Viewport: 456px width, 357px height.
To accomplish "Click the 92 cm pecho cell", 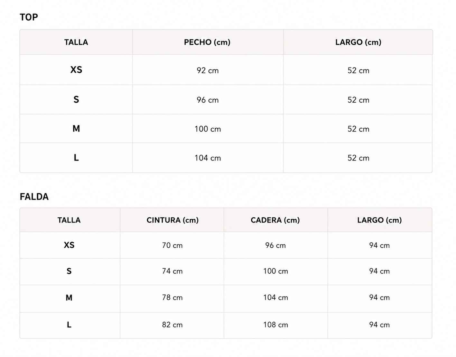I will tap(208, 70).
